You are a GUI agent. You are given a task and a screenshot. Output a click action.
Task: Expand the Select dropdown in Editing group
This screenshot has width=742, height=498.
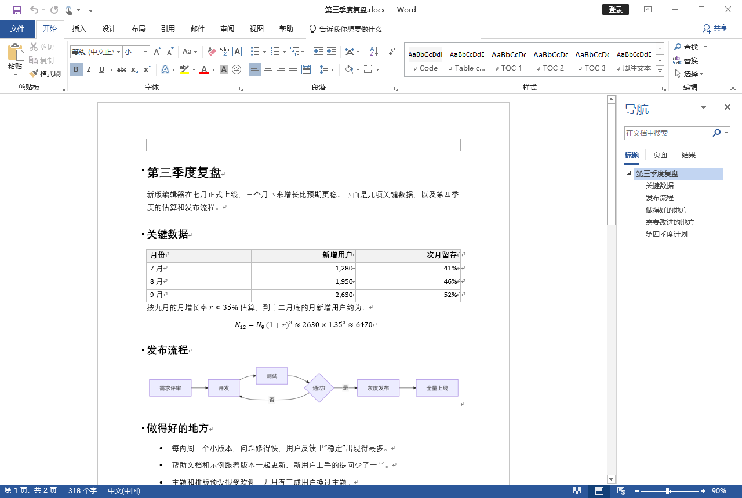(x=690, y=74)
